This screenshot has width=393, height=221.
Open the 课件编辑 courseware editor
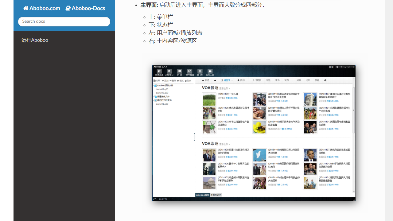(x=190, y=71)
